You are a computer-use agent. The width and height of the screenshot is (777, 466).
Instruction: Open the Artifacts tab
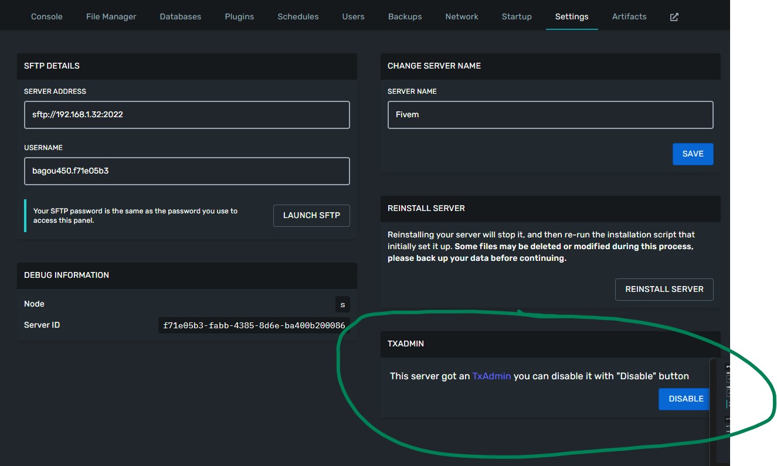pyautogui.click(x=629, y=16)
